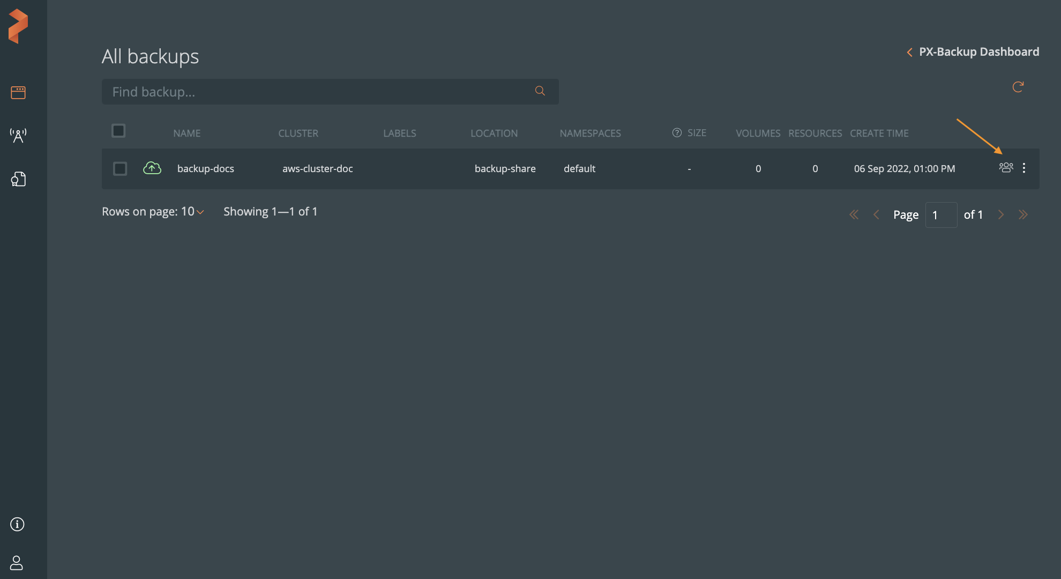1061x579 pixels.
Task: Open the user profile sidebar icon
Action: tap(17, 563)
